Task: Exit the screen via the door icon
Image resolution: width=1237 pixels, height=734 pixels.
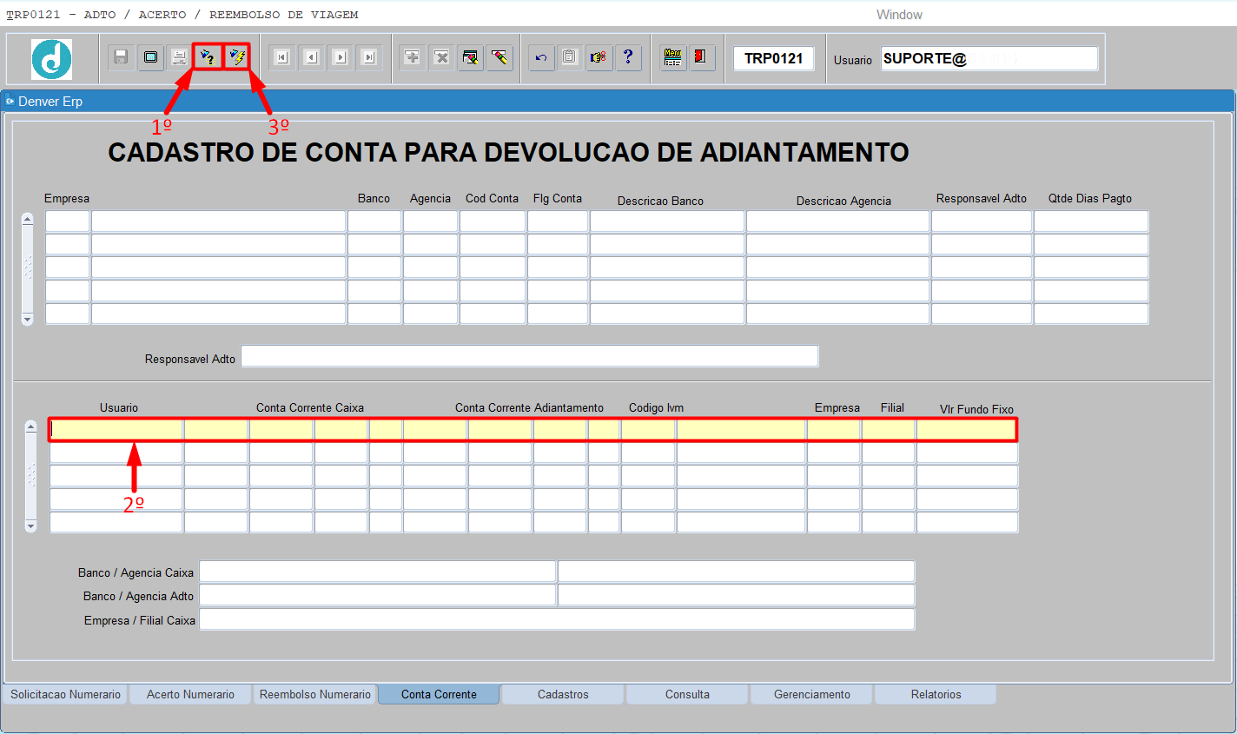Action: pyautogui.click(x=701, y=57)
